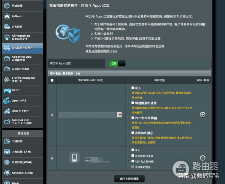The image size is (225, 184).
Task: Uncheck the new-rule row enable checkbox
Action: [x=52, y=115]
